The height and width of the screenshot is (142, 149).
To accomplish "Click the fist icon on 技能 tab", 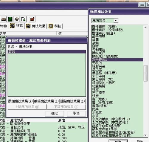I will coord(12,26).
